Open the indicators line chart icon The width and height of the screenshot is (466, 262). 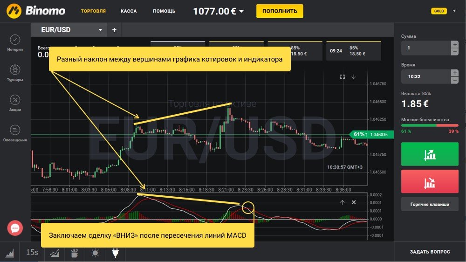[x=55, y=253]
